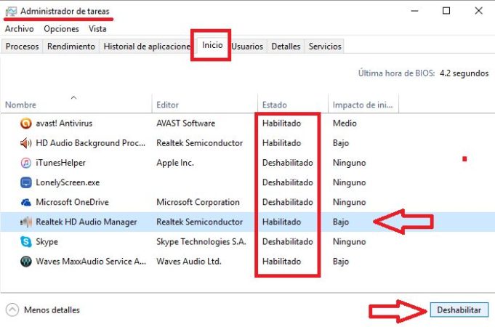Switch to the Rendimiento tab
Viewport: 495px width, 327px height.
(x=71, y=47)
